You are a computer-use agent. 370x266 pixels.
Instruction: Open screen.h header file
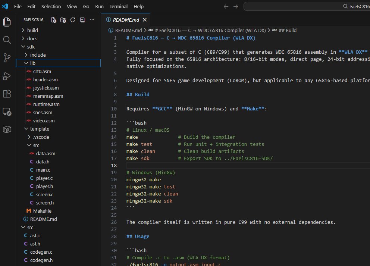pyautogui.click(x=45, y=203)
